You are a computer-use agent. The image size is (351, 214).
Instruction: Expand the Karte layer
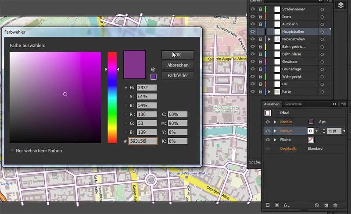click(269, 91)
